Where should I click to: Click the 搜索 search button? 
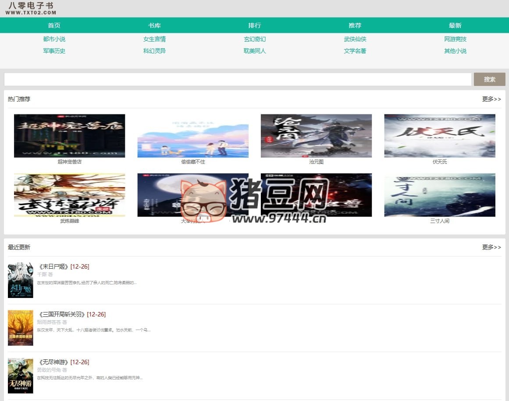(x=489, y=79)
